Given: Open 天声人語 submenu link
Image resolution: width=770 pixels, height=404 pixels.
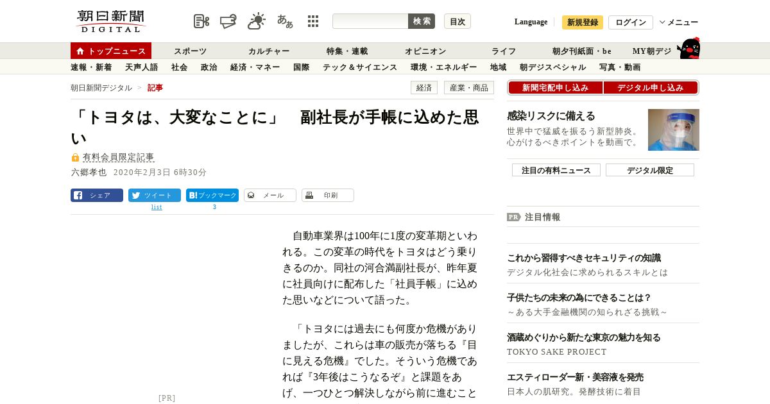Looking at the screenshot, I should (x=141, y=67).
